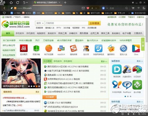Click the 分区助手 icon
The image size is (148, 116).
(137, 69)
